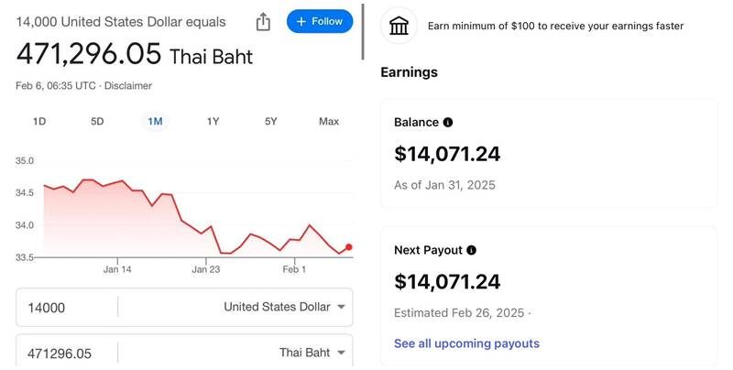This screenshot has width=733, height=370.
Task: Open the Disclaimer link
Action: 127,86
